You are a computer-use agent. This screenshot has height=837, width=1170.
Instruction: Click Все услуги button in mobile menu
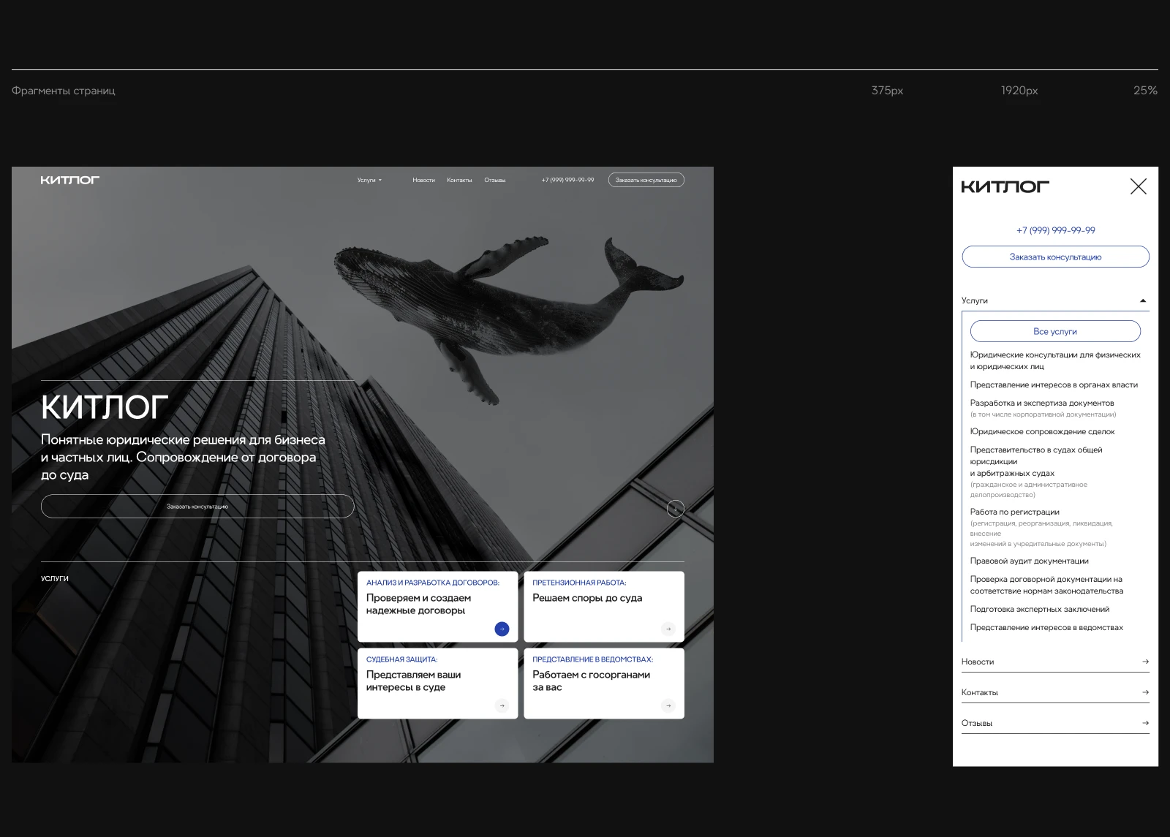pos(1054,331)
